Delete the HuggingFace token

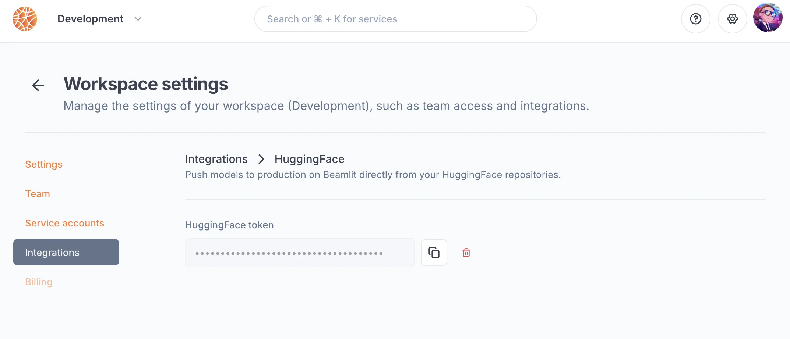pos(466,253)
